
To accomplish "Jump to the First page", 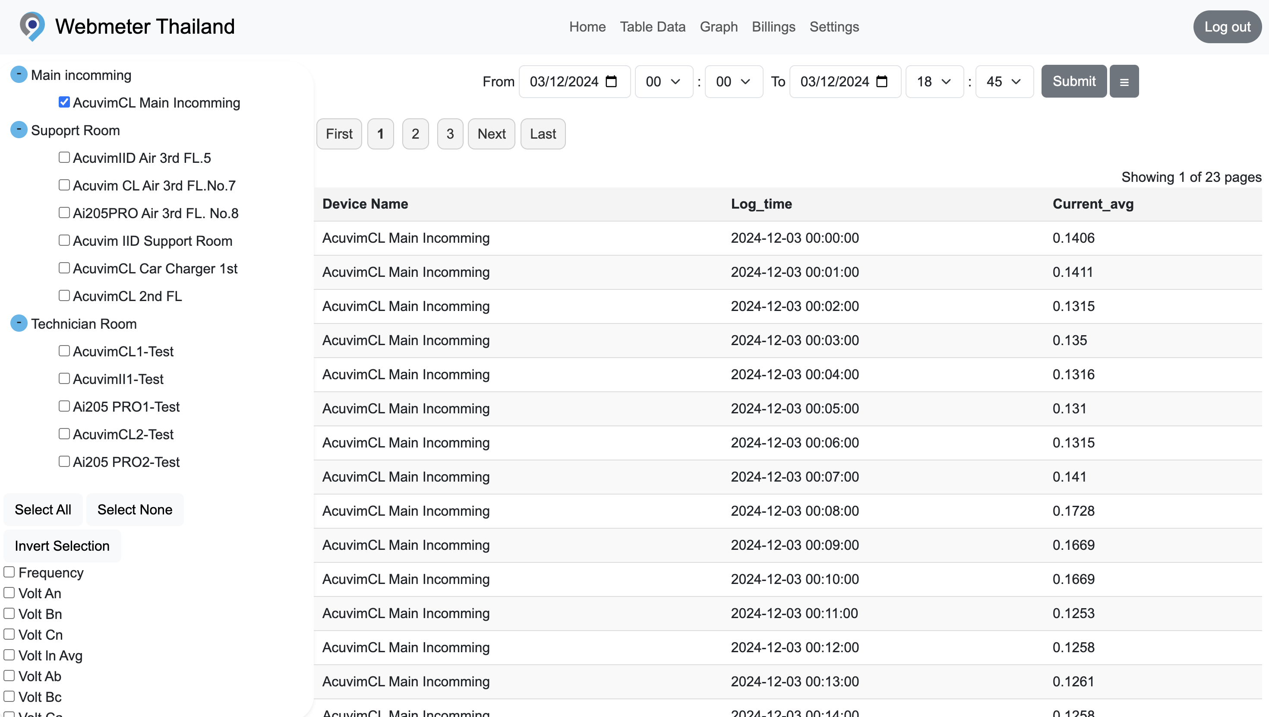I will tap(339, 133).
